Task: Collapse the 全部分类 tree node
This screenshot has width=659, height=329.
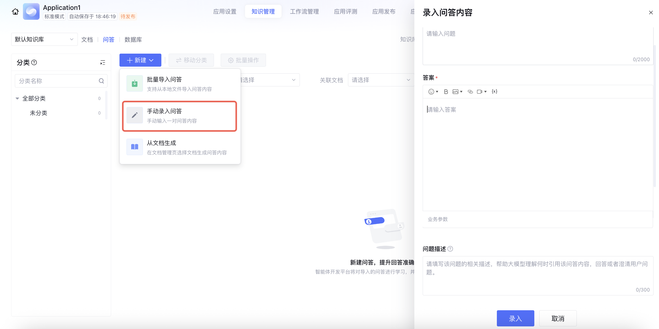Action: click(x=17, y=98)
